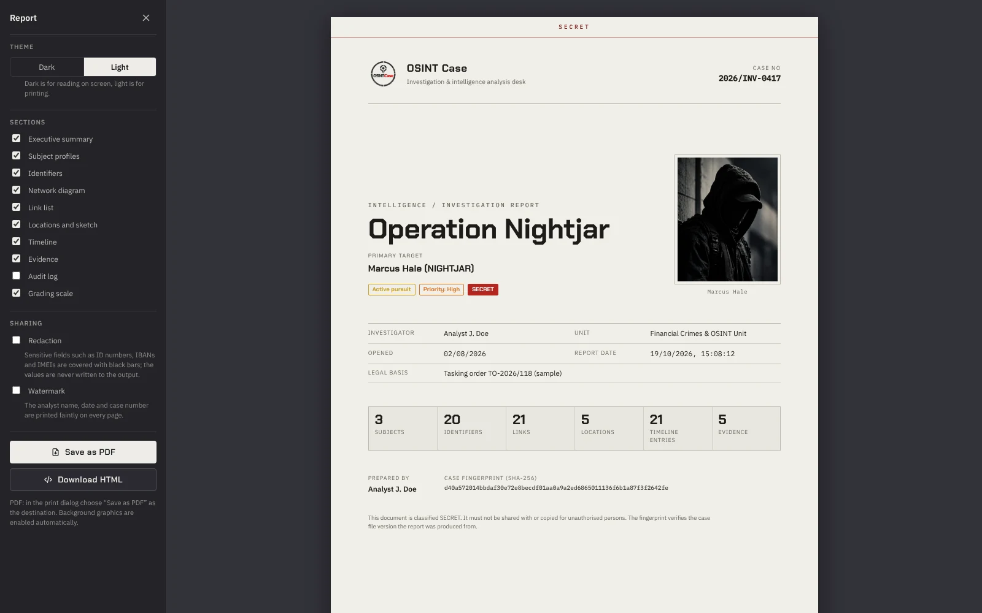Screen dimensions: 982x613
Task: Click the OSINT Case logo icon
Action: 383,74
